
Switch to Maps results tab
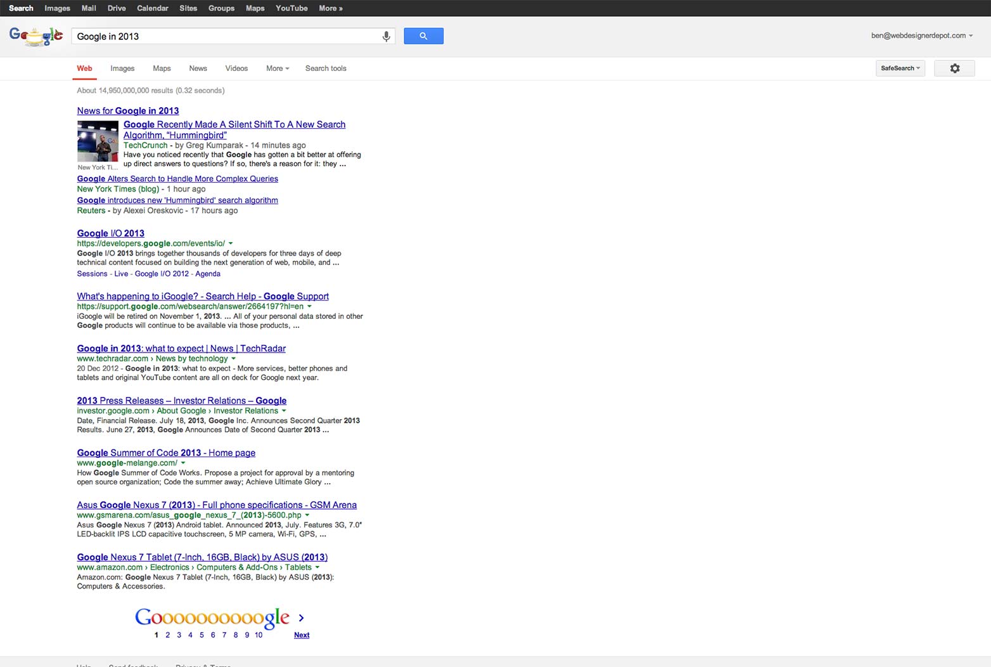[x=162, y=68]
